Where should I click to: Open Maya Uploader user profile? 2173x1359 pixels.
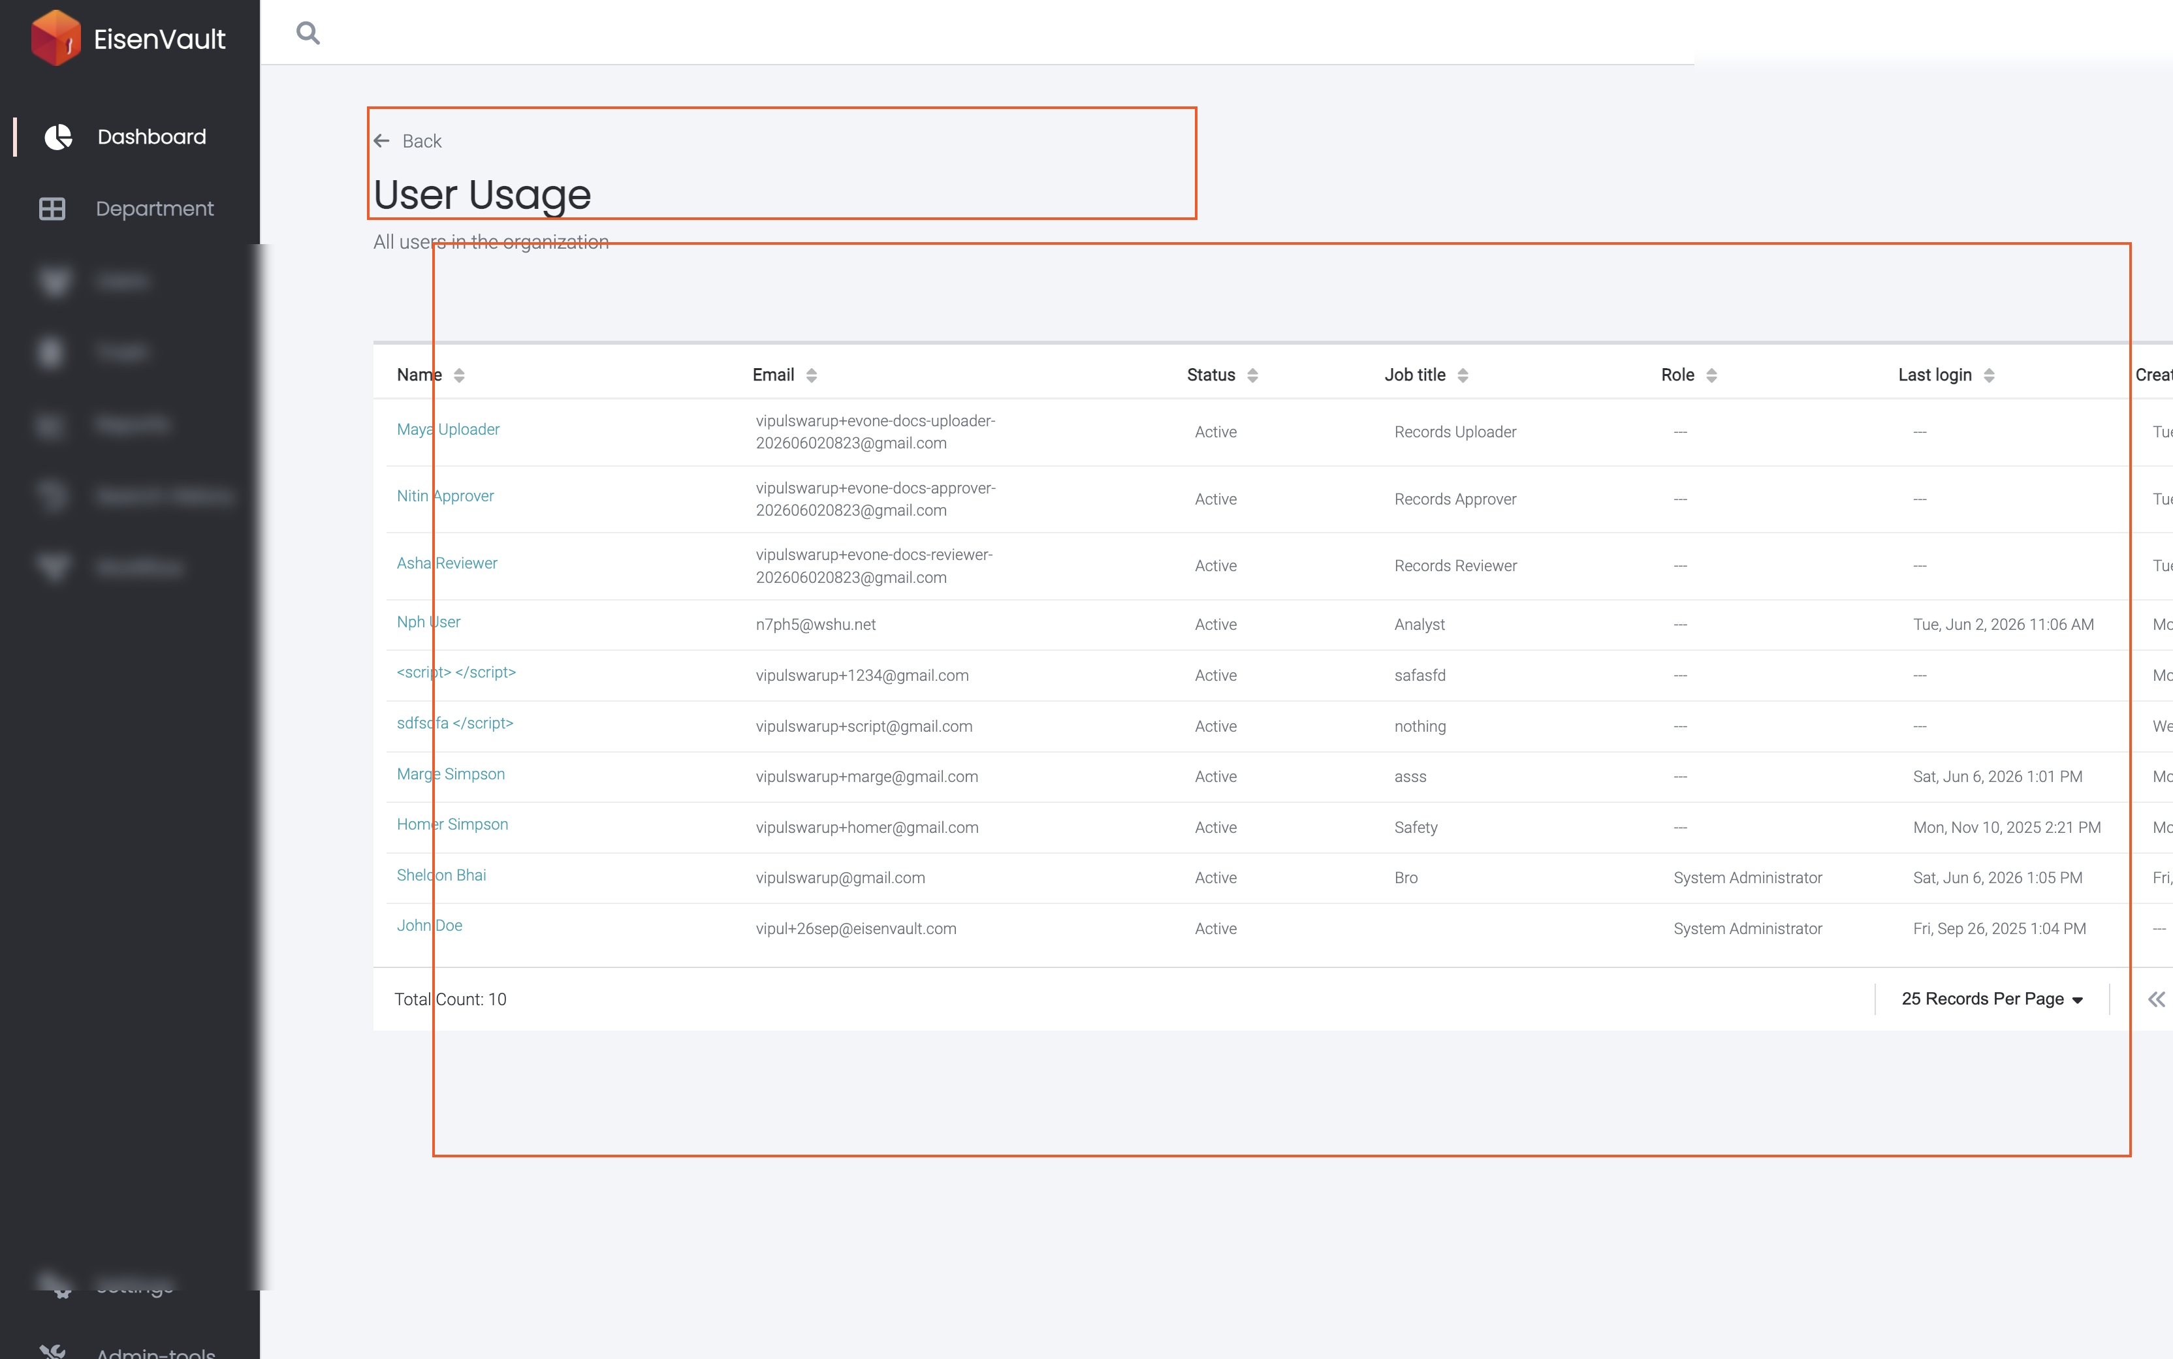tap(448, 430)
